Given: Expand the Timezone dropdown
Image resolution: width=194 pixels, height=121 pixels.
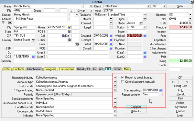Looking at the screenshot, I should click(x=145, y=15).
